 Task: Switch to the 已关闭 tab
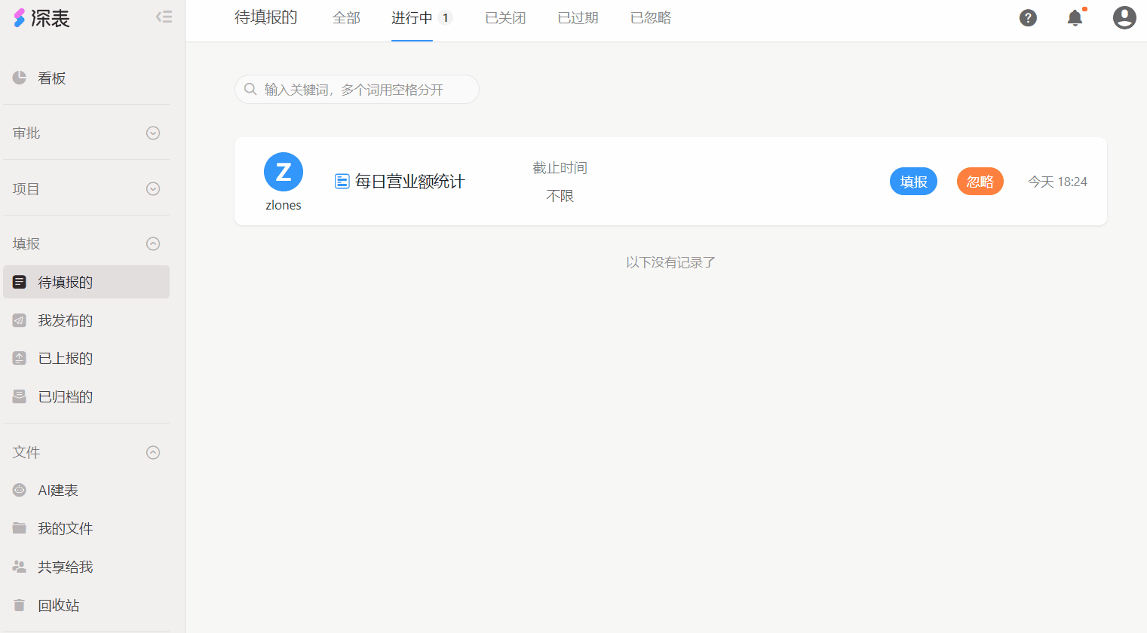(x=505, y=18)
